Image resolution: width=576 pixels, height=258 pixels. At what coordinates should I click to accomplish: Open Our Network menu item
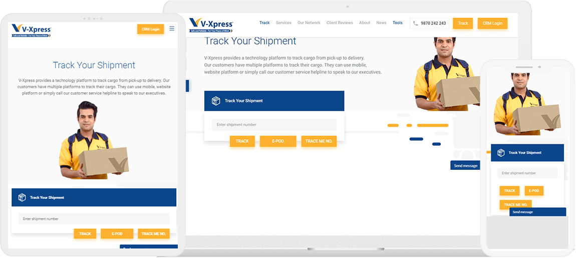click(309, 23)
